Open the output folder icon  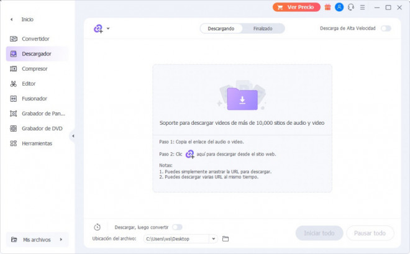(225, 238)
